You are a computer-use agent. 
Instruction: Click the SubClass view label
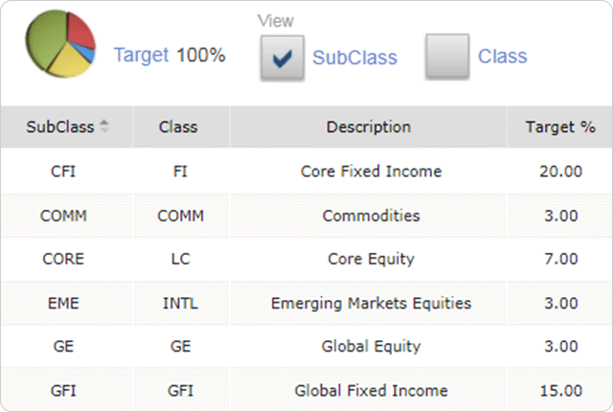point(354,57)
